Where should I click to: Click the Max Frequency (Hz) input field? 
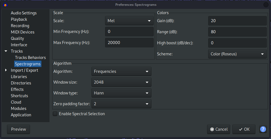pyautogui.click(x=129, y=43)
